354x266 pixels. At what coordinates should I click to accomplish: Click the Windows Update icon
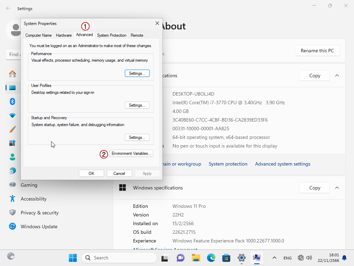tap(12, 227)
